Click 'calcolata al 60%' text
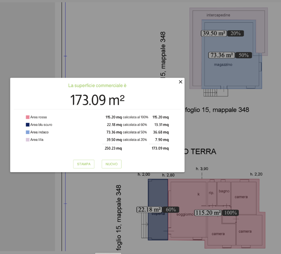This screenshot has height=254, width=281. [x=135, y=125]
